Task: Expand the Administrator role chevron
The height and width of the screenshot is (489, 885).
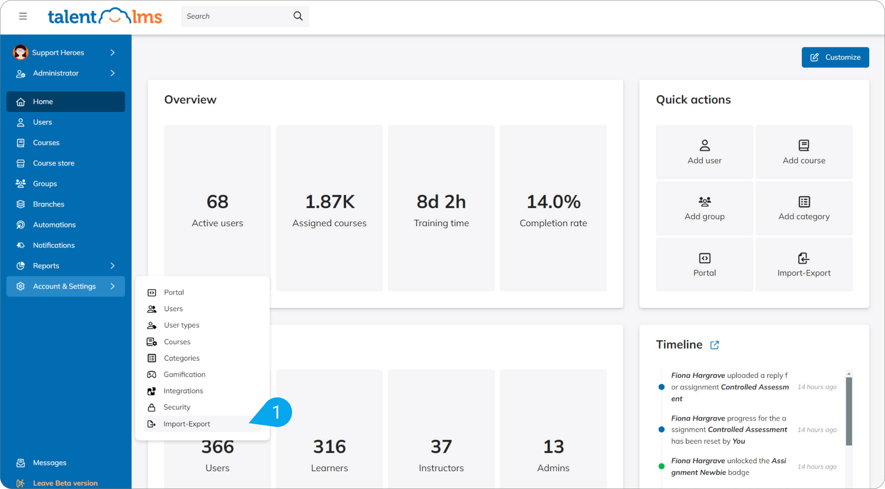Action: [x=113, y=73]
